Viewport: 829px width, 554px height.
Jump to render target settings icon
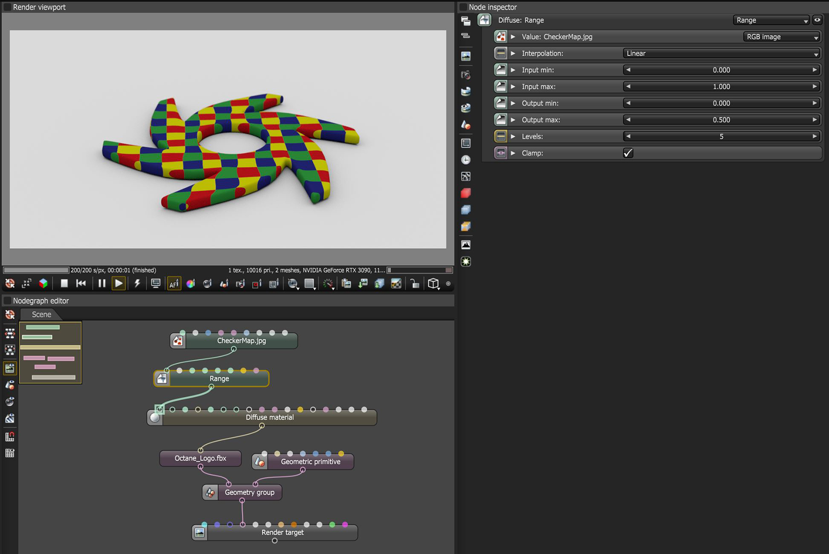click(466, 56)
